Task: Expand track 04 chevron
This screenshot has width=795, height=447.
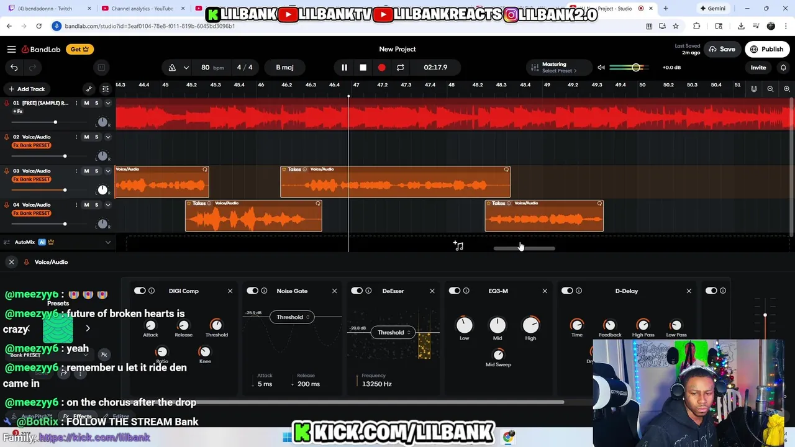Action: [x=107, y=204]
